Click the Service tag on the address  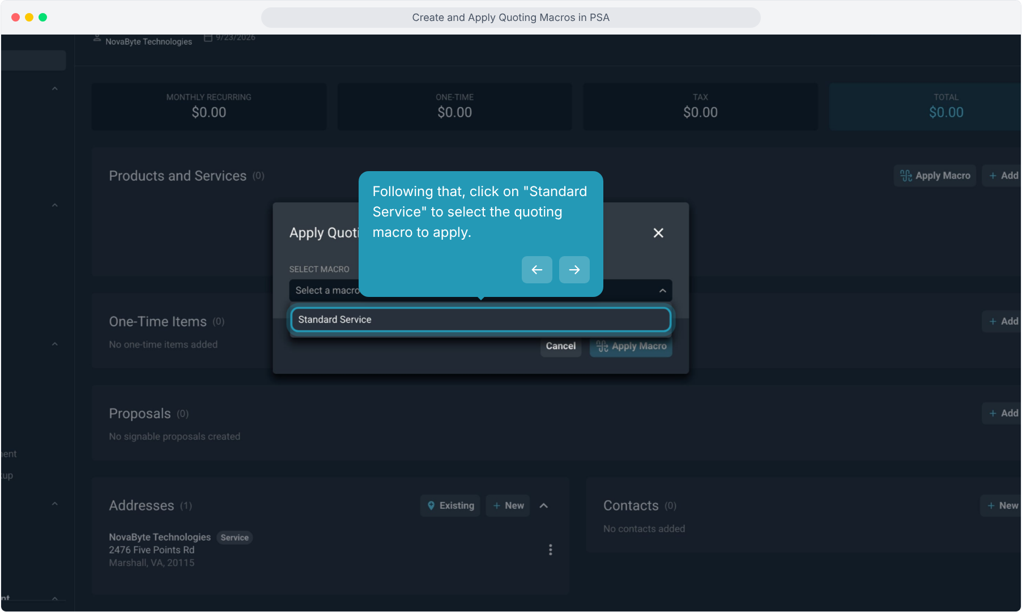[235, 538]
